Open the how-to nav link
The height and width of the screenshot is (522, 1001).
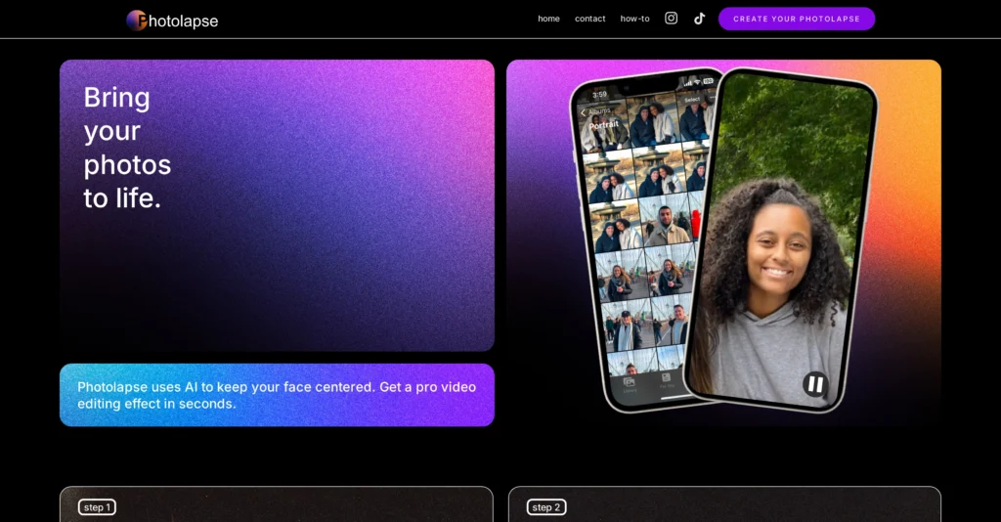(634, 19)
